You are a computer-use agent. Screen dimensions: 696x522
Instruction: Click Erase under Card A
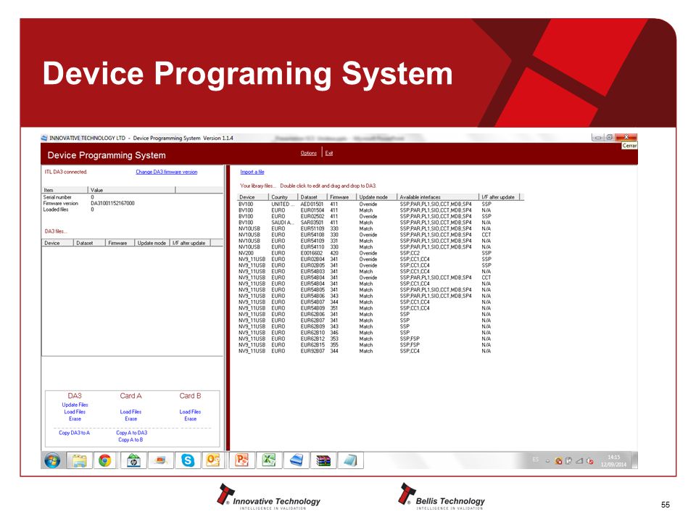click(131, 419)
